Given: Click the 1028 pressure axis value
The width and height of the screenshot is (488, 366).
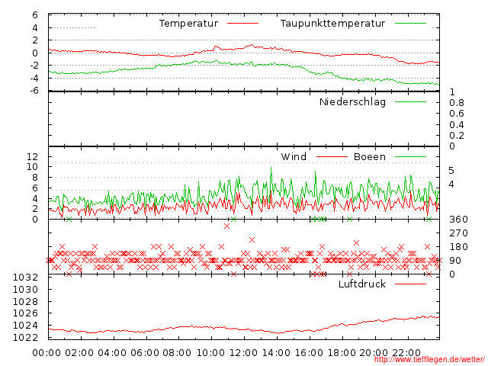Looking at the screenshot, I should point(25,302).
